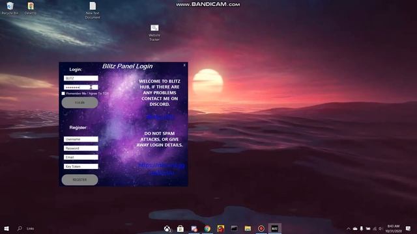The height and width of the screenshot is (234, 417).
Task: Click the Register Email field
Action: 81,157
